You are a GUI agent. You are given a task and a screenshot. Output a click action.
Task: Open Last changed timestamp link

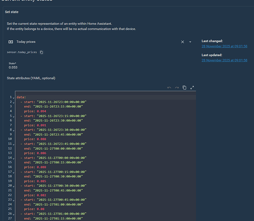click(224, 46)
